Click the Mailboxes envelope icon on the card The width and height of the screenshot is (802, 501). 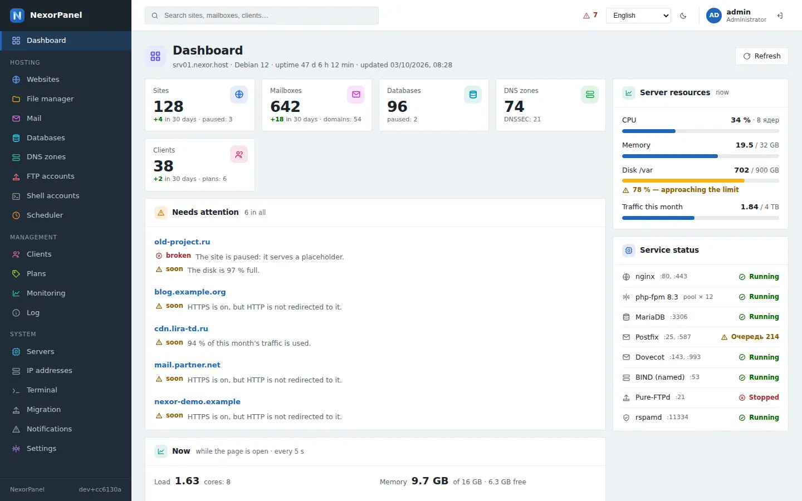356,95
